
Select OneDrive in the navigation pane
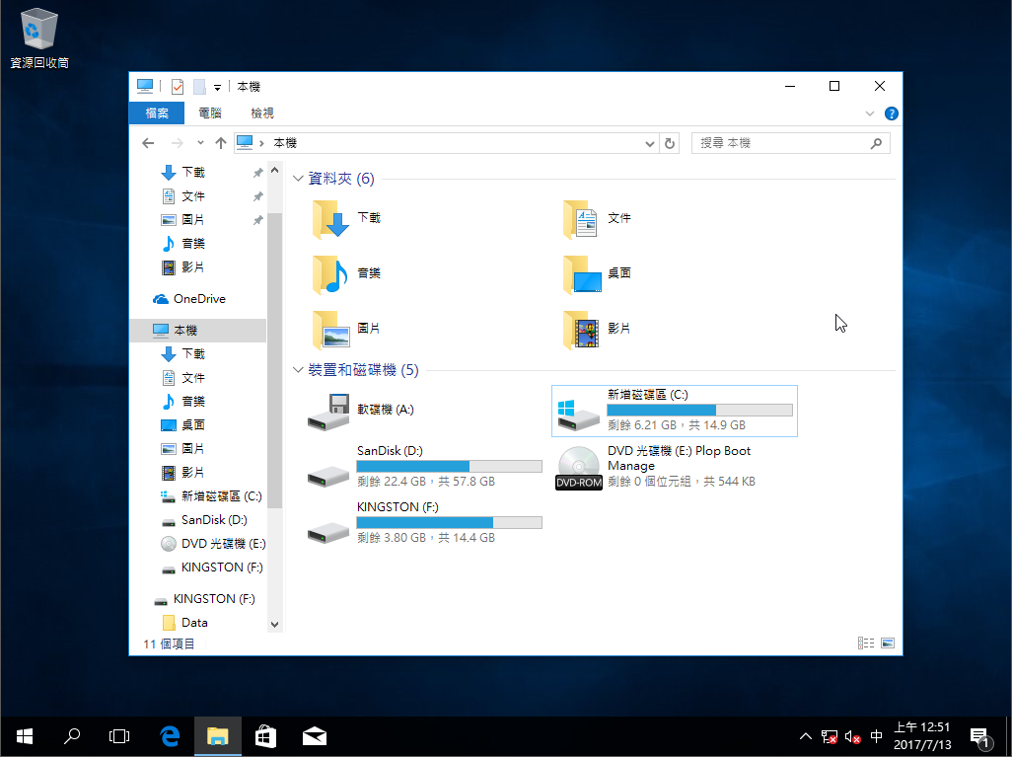tap(199, 299)
